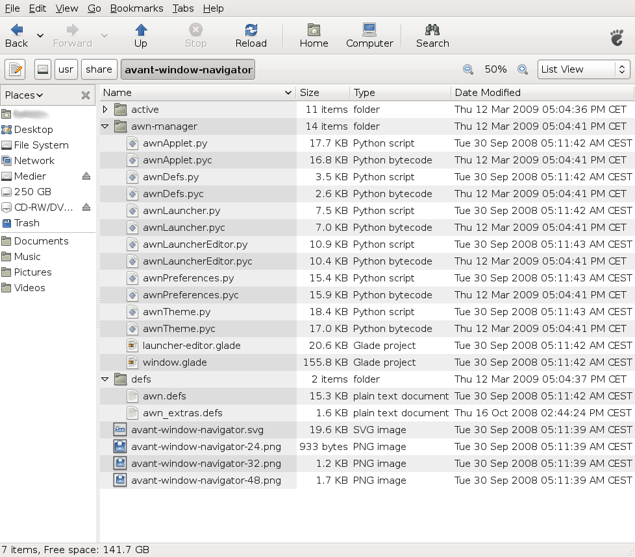Click the GNOME foot throbber icon
The height and width of the screenshot is (557, 635).
[617, 37]
